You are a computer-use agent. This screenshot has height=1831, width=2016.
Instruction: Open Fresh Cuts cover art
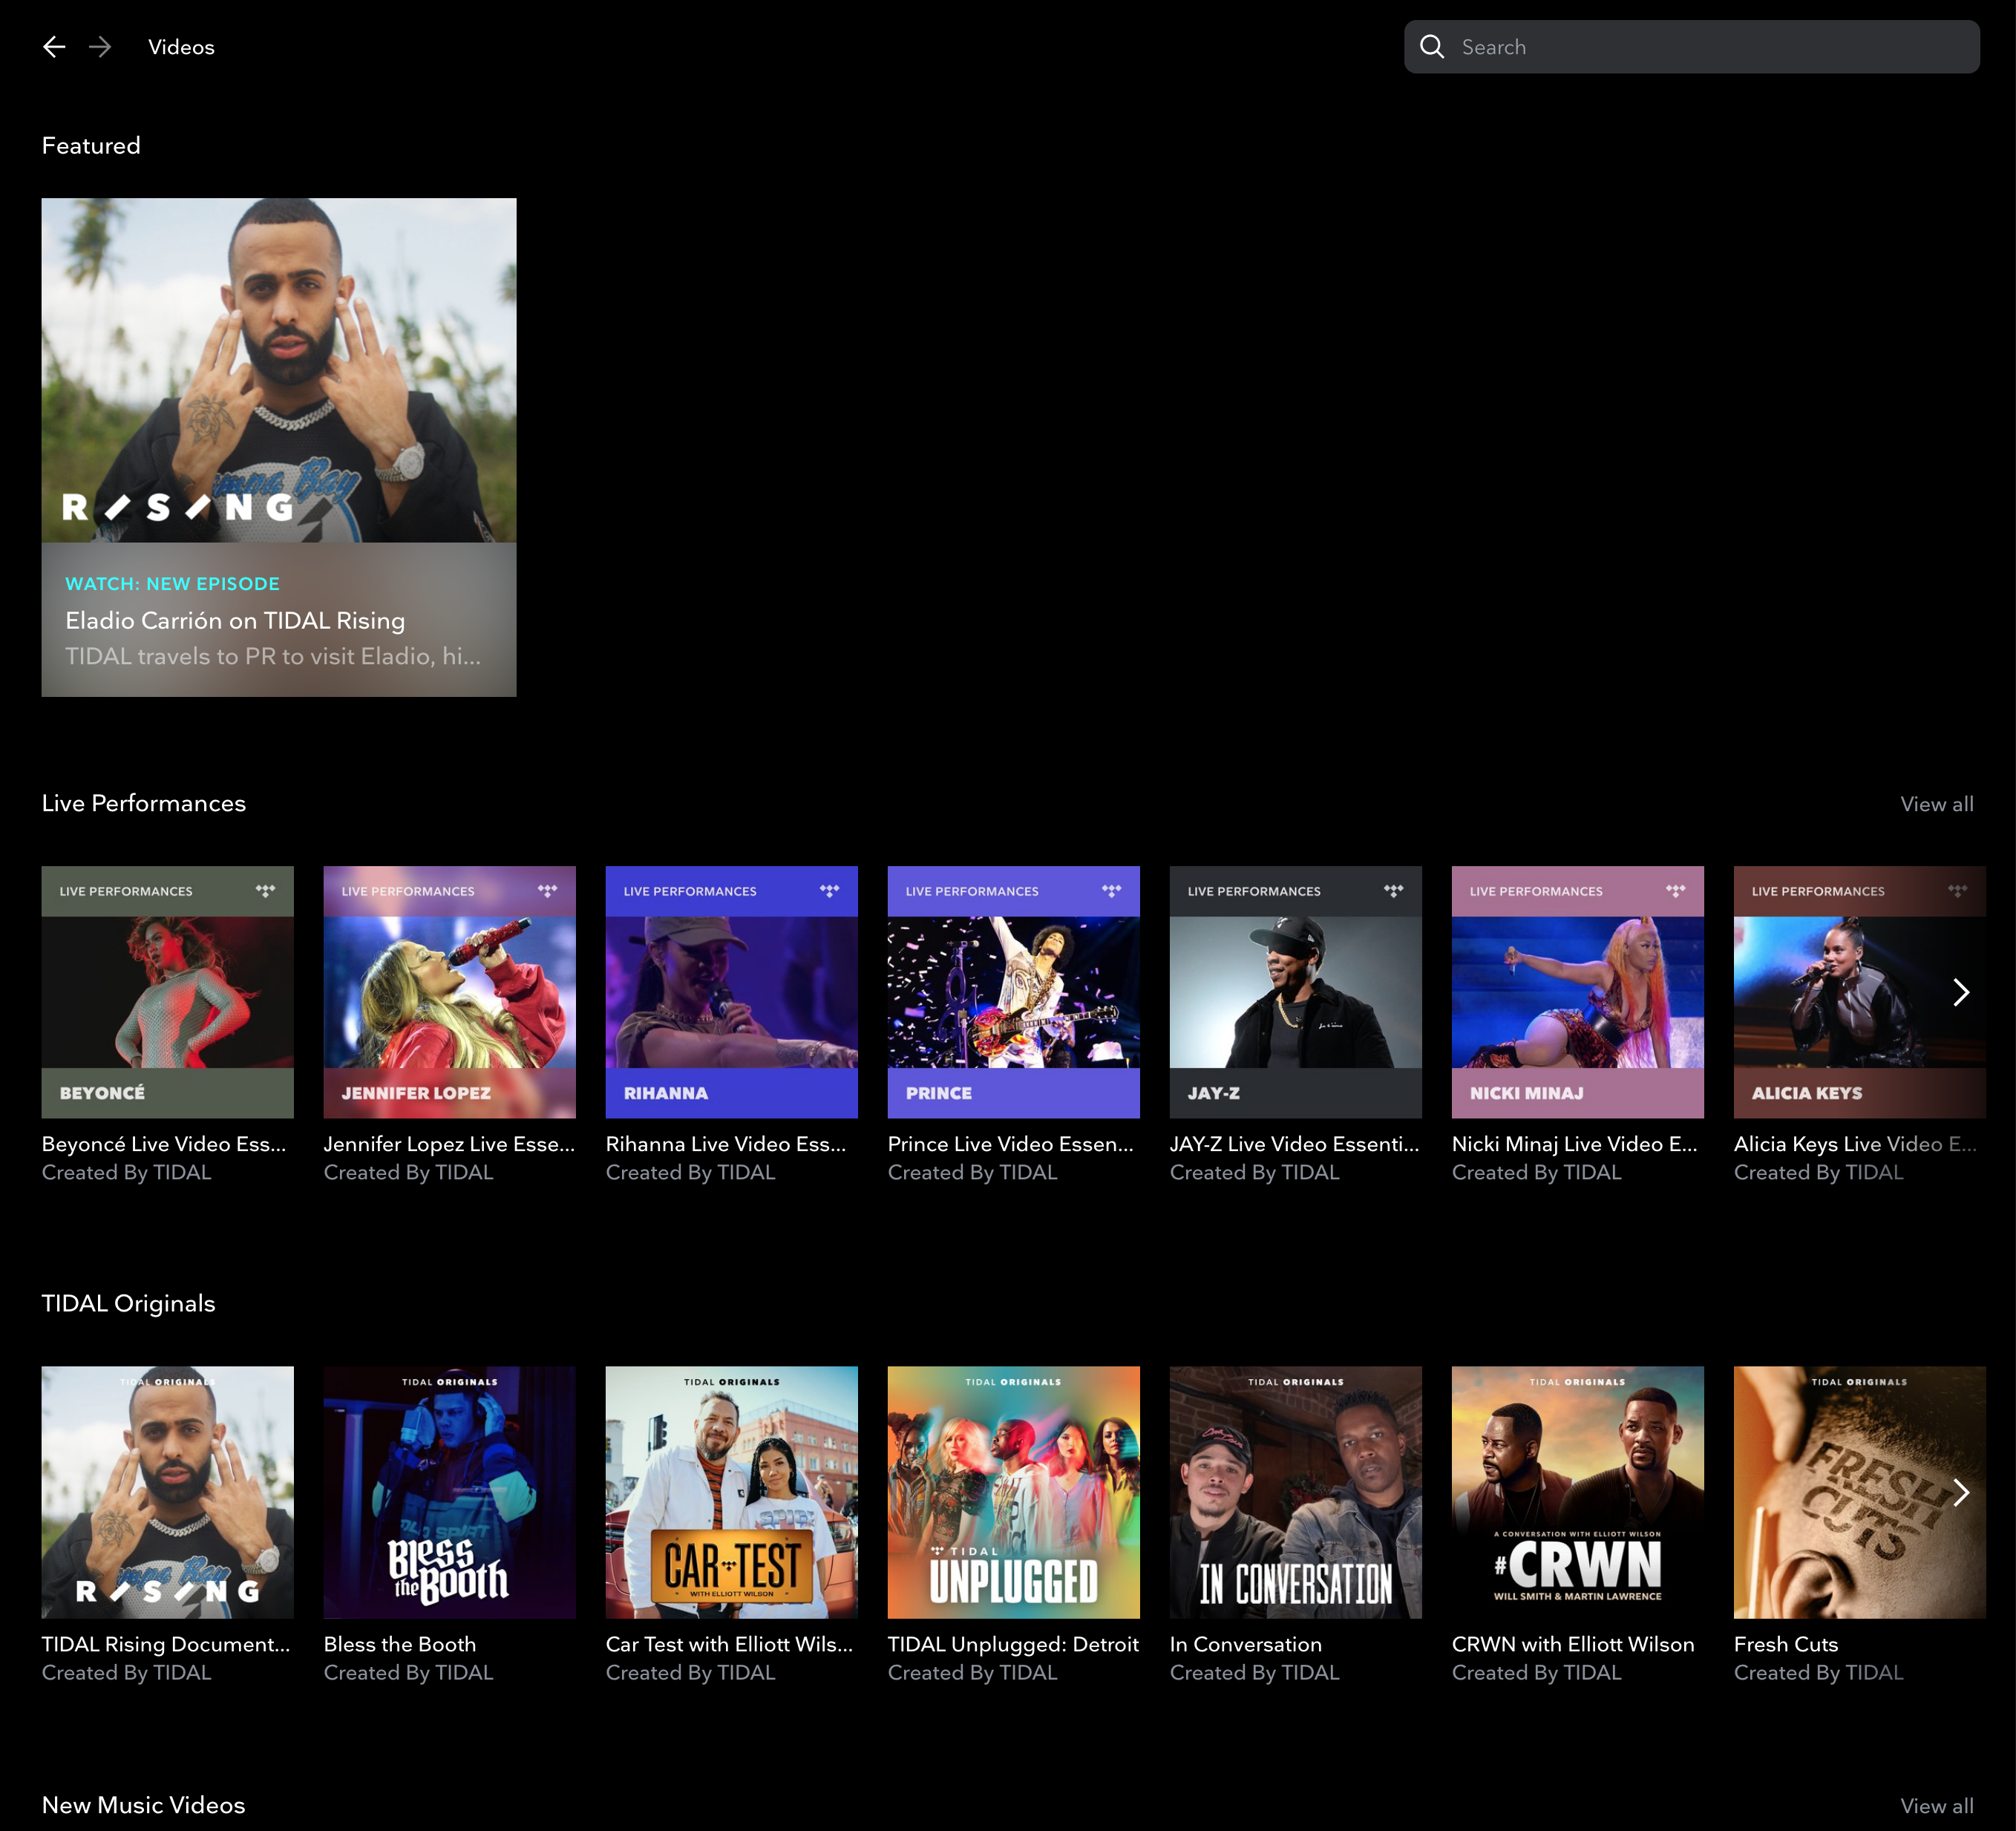pos(1860,1492)
